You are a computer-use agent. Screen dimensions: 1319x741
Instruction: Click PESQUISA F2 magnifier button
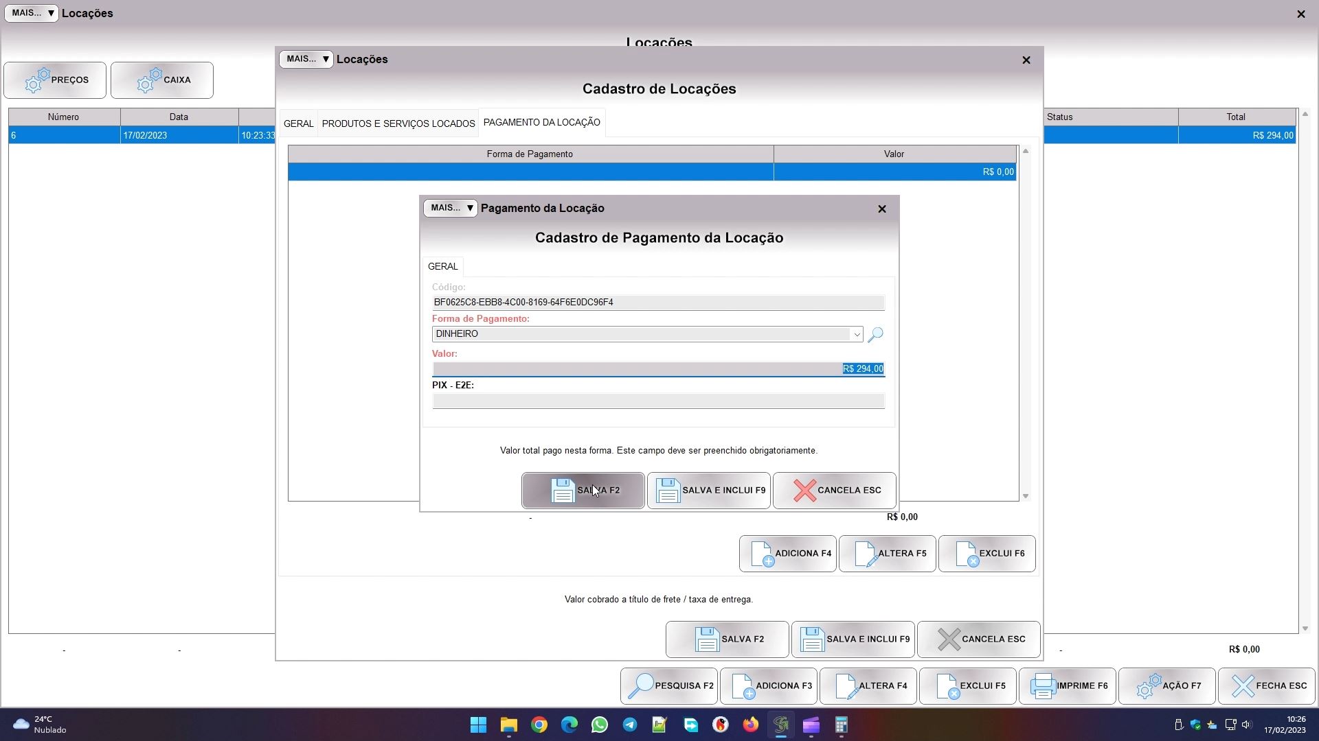tap(668, 686)
